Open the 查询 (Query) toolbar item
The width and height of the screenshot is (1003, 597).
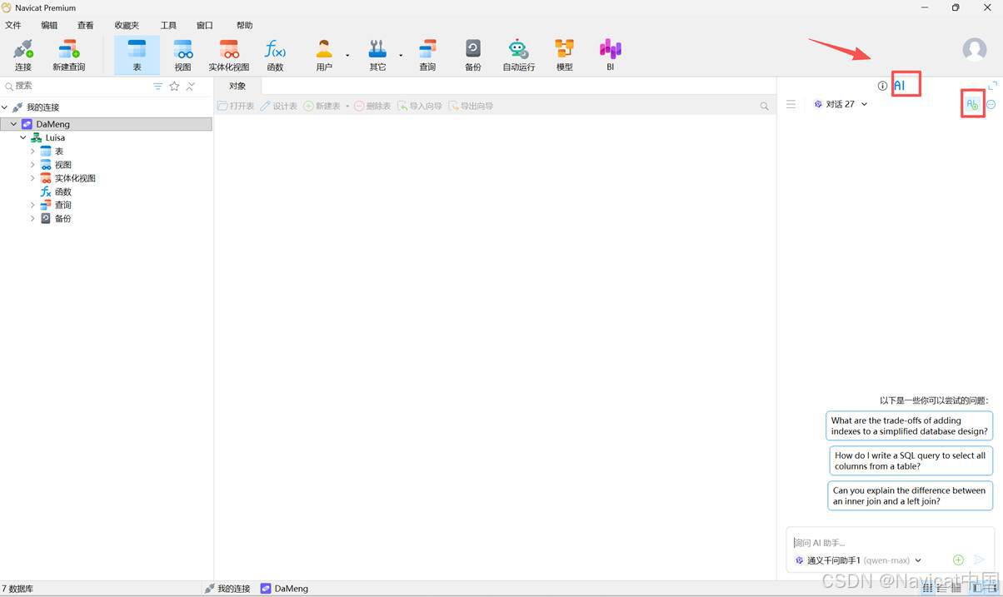[427, 55]
